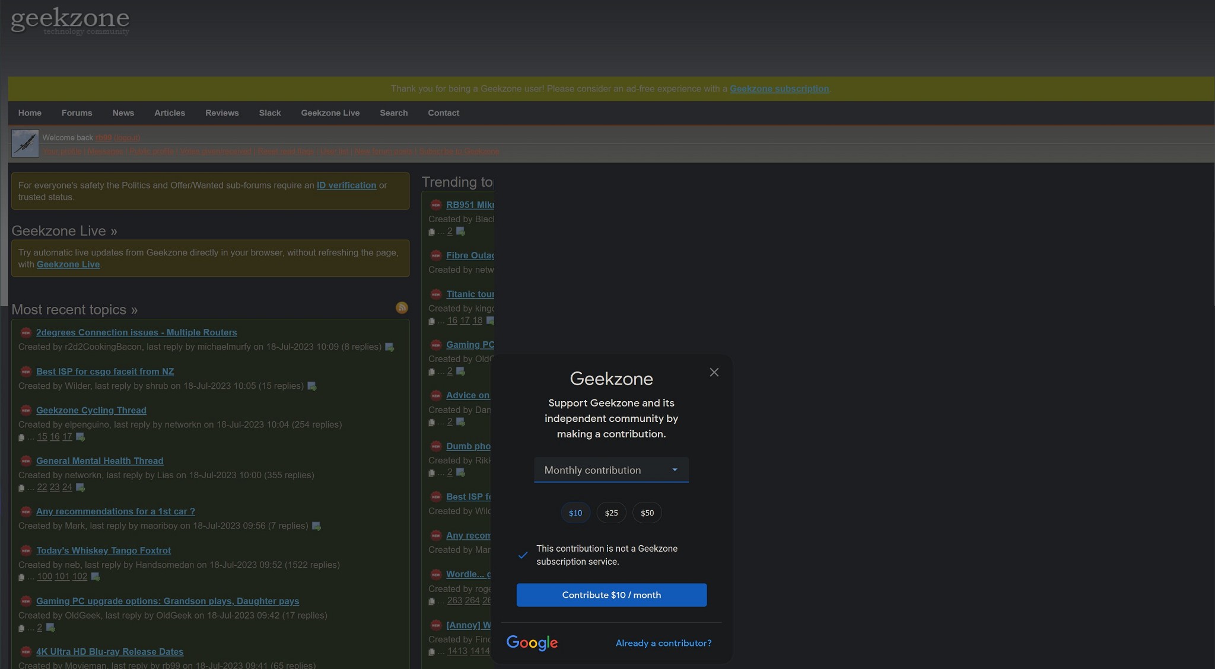Viewport: 1215px width, 669px height.
Task: Select the $25 contribution amount
Action: (x=611, y=513)
